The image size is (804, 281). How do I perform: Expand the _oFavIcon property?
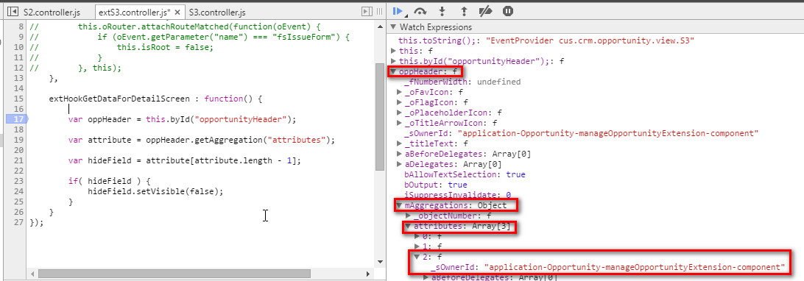click(x=400, y=92)
